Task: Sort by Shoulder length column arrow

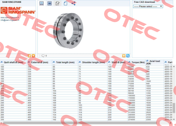Action: click(x=80, y=62)
